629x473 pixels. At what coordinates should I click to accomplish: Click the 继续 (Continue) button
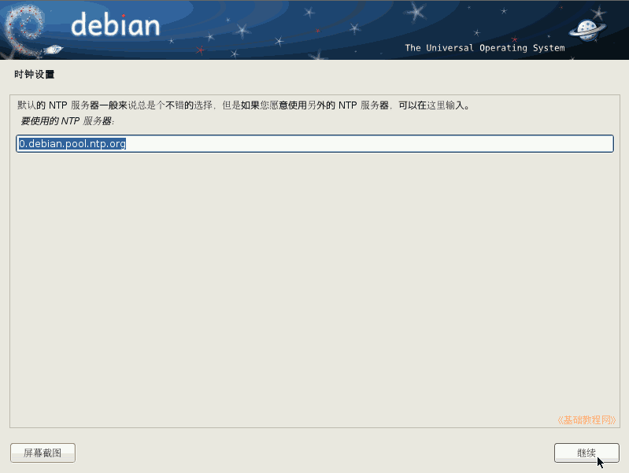(586, 453)
